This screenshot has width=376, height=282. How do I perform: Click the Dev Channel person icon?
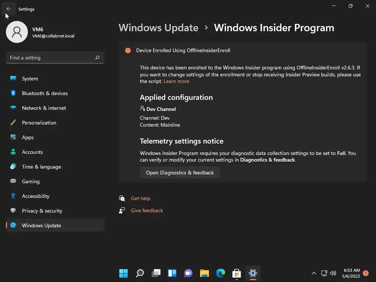142,109
